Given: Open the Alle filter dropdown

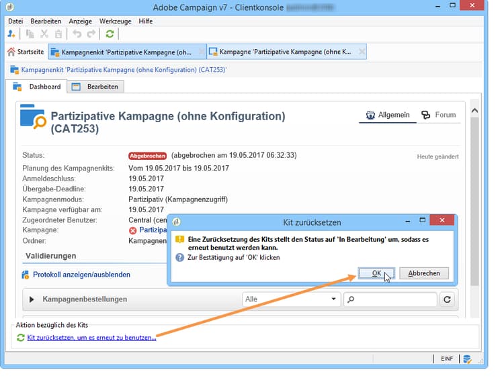Looking at the screenshot, I should (x=291, y=299).
